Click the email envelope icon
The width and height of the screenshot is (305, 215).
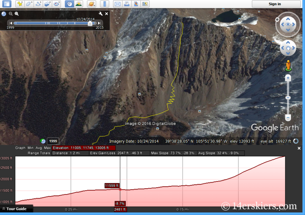(118, 4)
